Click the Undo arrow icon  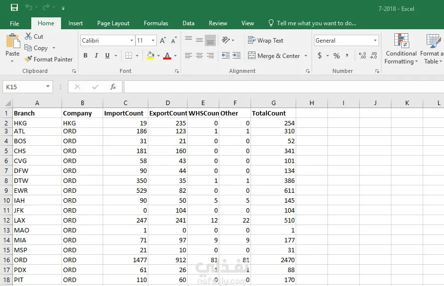point(29,7)
